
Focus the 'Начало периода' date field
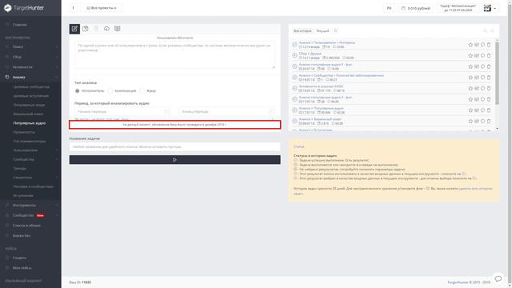(x=122, y=112)
